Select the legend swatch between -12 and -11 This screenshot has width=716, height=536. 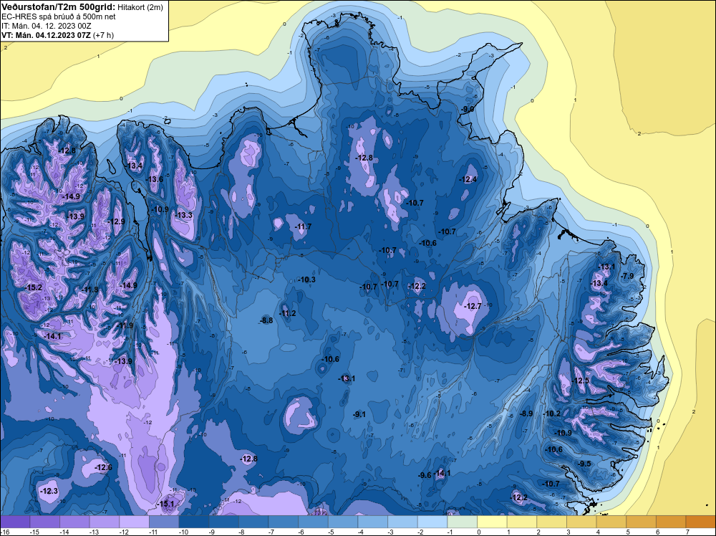pos(135,522)
